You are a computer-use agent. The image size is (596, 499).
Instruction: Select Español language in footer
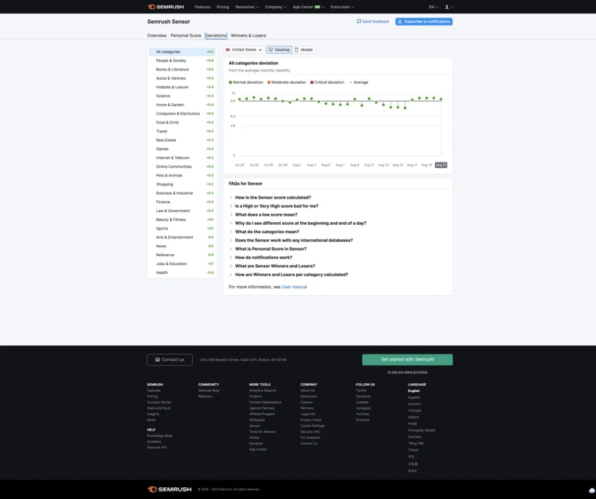[x=414, y=398]
